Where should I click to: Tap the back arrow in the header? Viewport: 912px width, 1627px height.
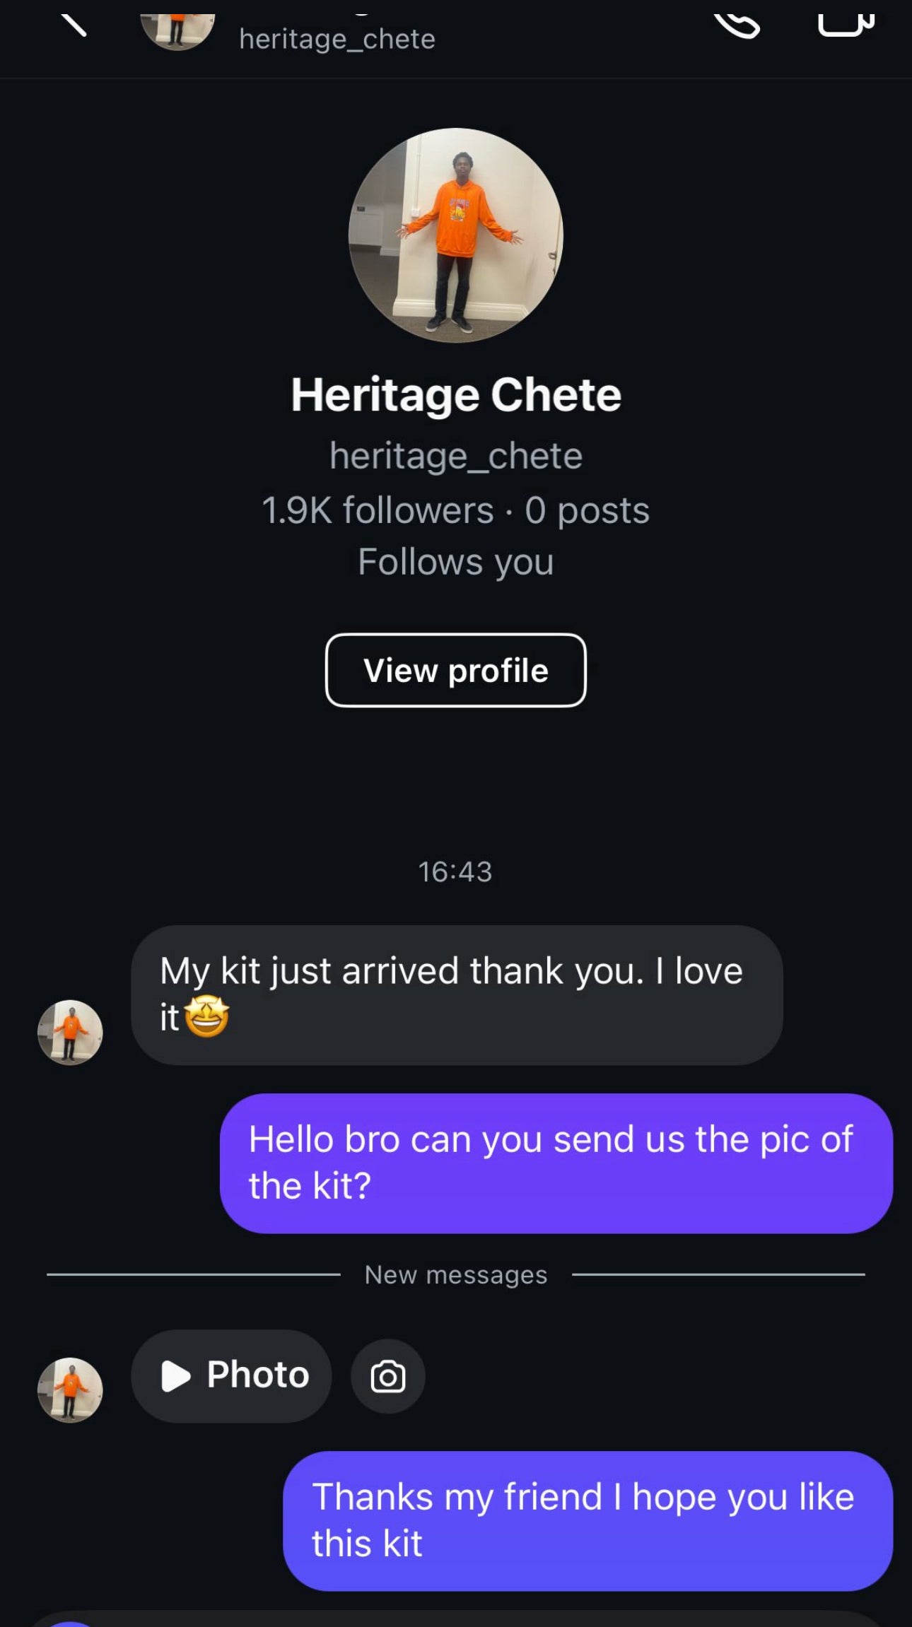pos(74,24)
